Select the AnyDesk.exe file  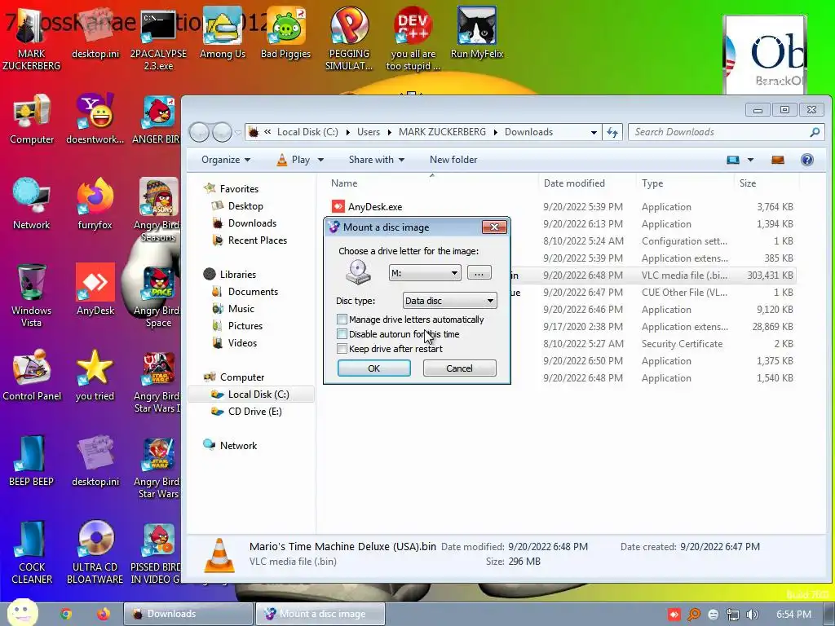click(x=375, y=206)
